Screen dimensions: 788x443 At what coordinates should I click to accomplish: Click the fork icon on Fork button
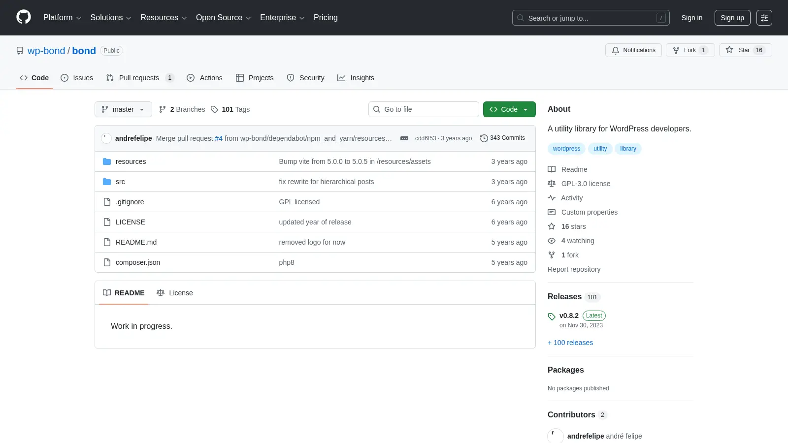pyautogui.click(x=676, y=50)
